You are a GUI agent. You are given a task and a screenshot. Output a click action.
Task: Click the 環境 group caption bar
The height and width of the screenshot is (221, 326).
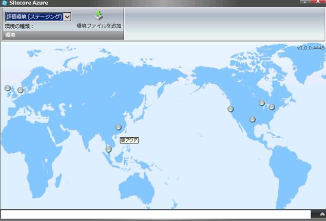[63, 35]
